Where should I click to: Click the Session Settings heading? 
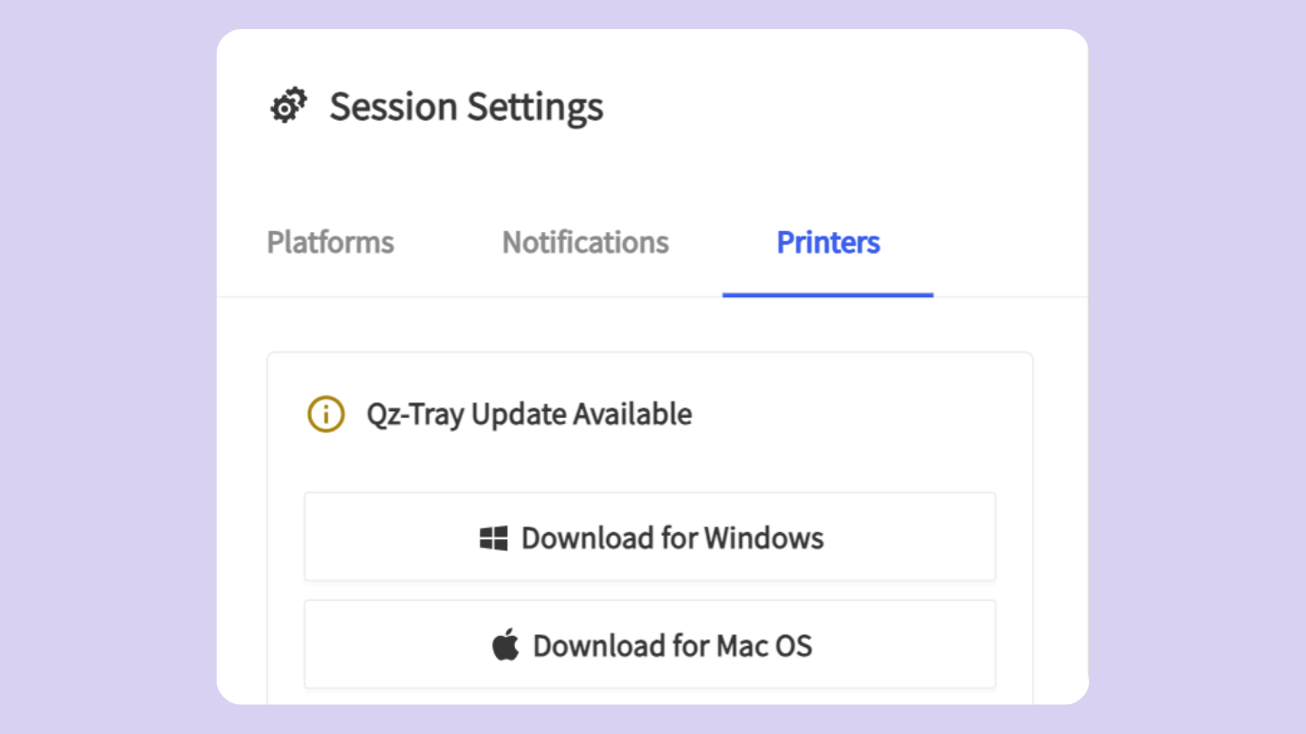[466, 106]
